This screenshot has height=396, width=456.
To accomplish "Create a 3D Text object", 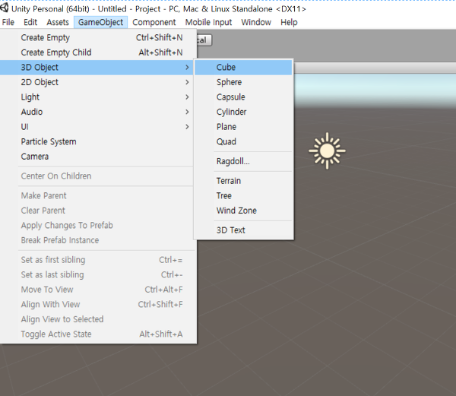I will 243,230.
